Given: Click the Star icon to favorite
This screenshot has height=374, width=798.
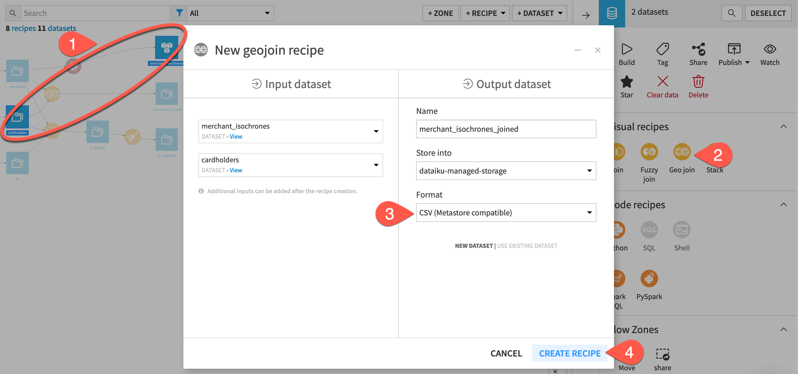Looking at the screenshot, I should [627, 82].
